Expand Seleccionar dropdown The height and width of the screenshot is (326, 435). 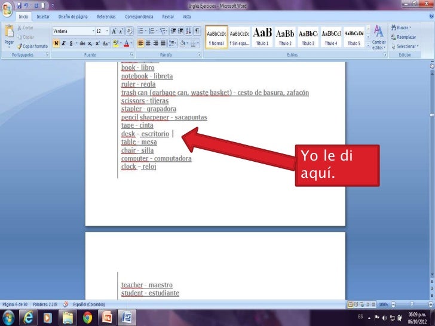418,47
